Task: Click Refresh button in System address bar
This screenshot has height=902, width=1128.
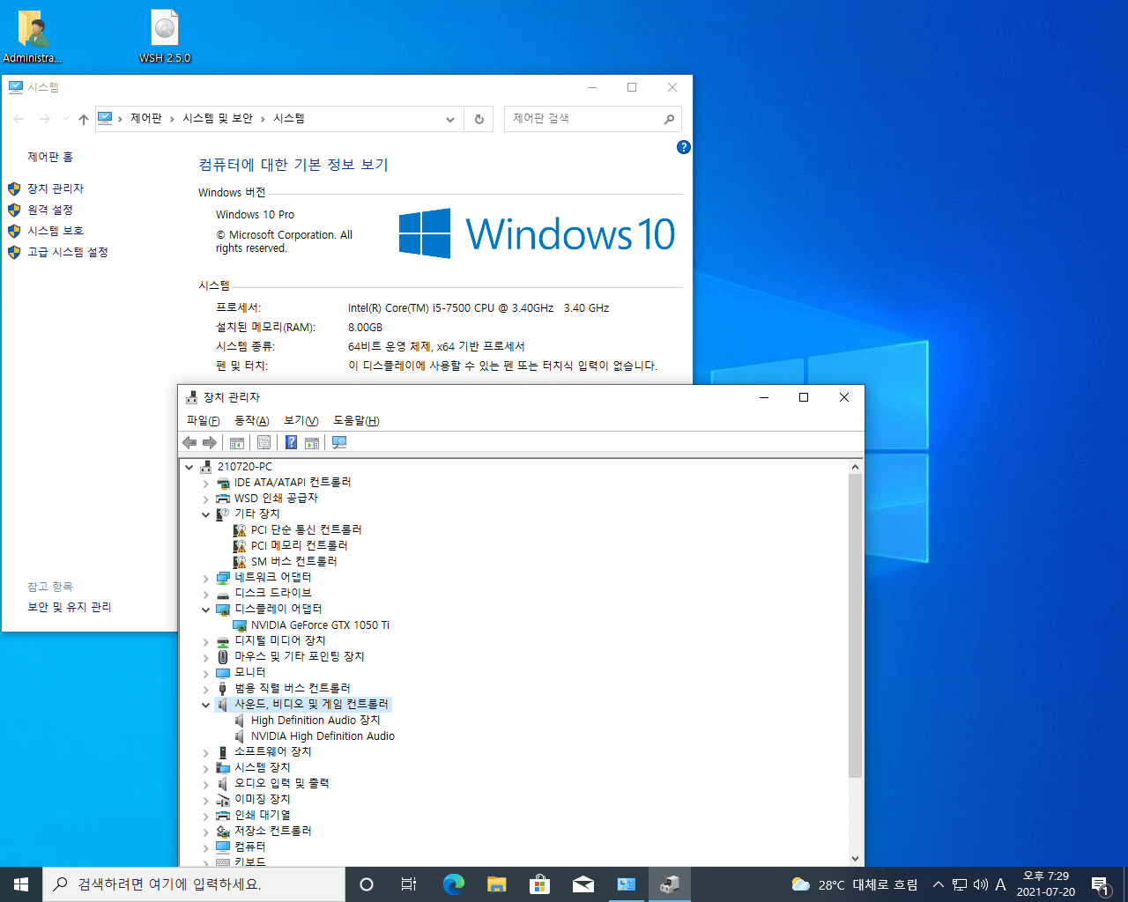Action: 479,119
